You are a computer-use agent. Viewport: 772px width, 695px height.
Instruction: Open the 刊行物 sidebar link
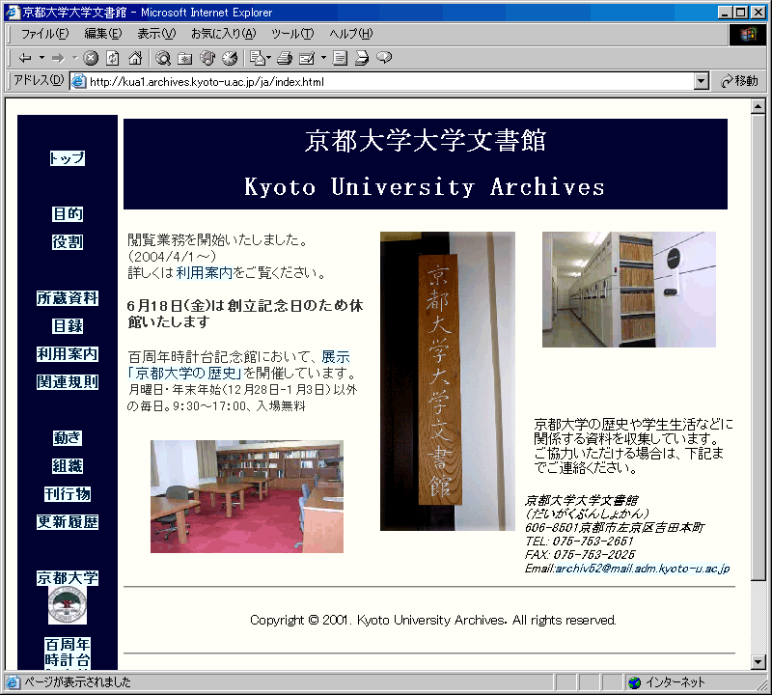point(68,494)
